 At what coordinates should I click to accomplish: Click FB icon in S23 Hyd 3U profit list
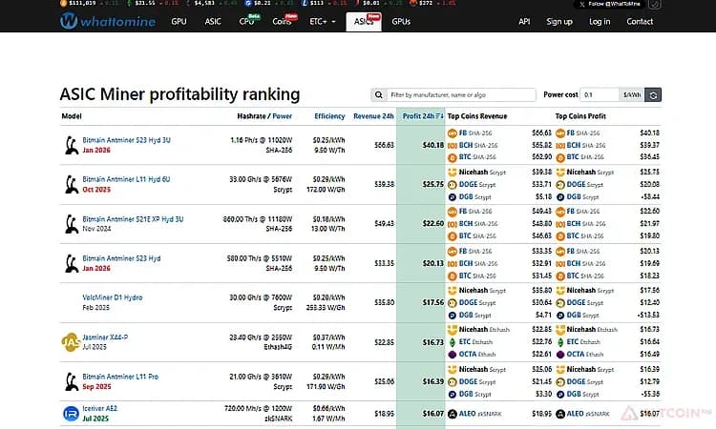[560, 133]
